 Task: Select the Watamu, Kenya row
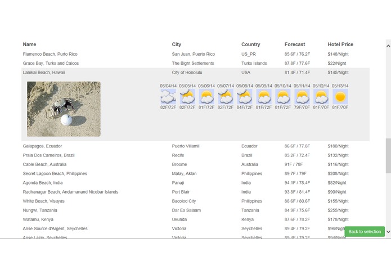click(196, 219)
